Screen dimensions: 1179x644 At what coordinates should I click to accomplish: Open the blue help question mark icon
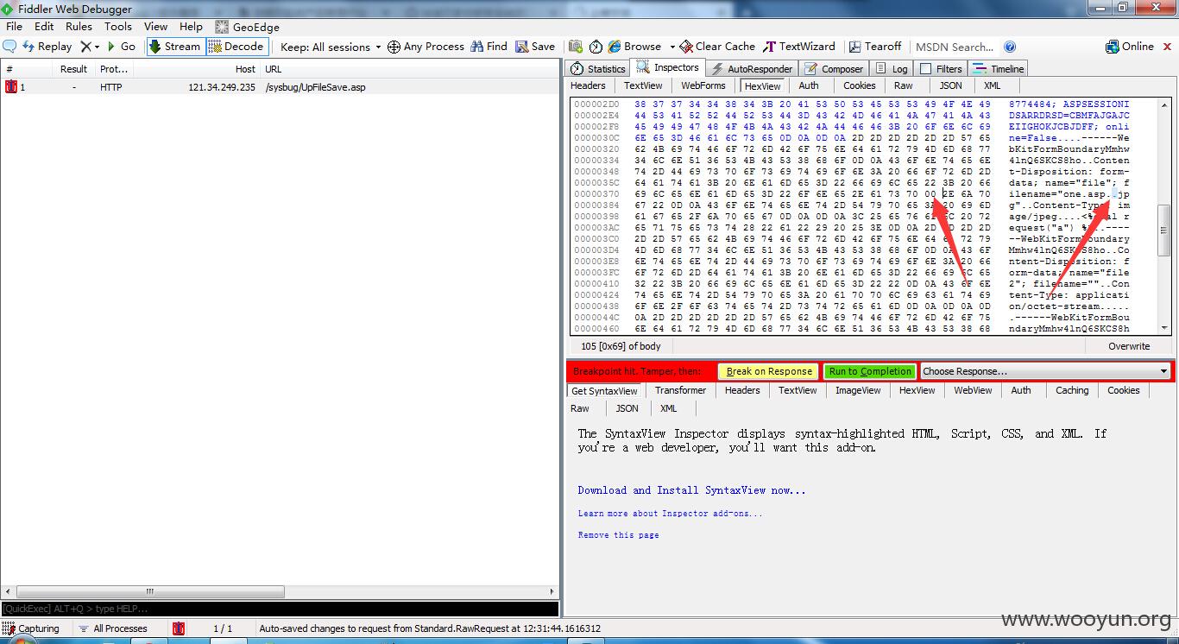click(1010, 47)
